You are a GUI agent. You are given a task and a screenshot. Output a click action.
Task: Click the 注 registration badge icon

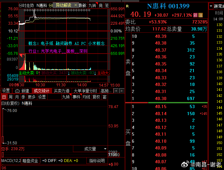(201, 15)
